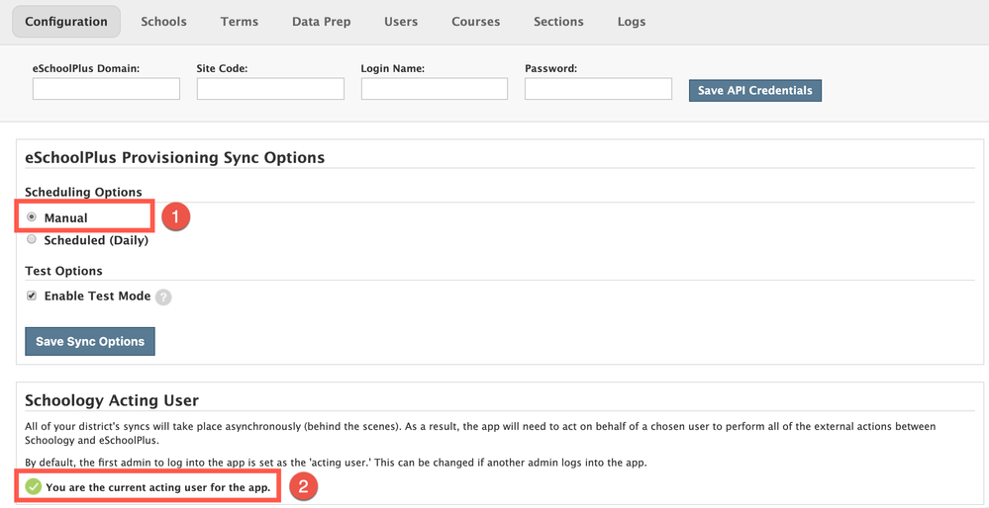Toggle the Enable Test Mode checkbox
989x508 pixels.
(x=32, y=296)
